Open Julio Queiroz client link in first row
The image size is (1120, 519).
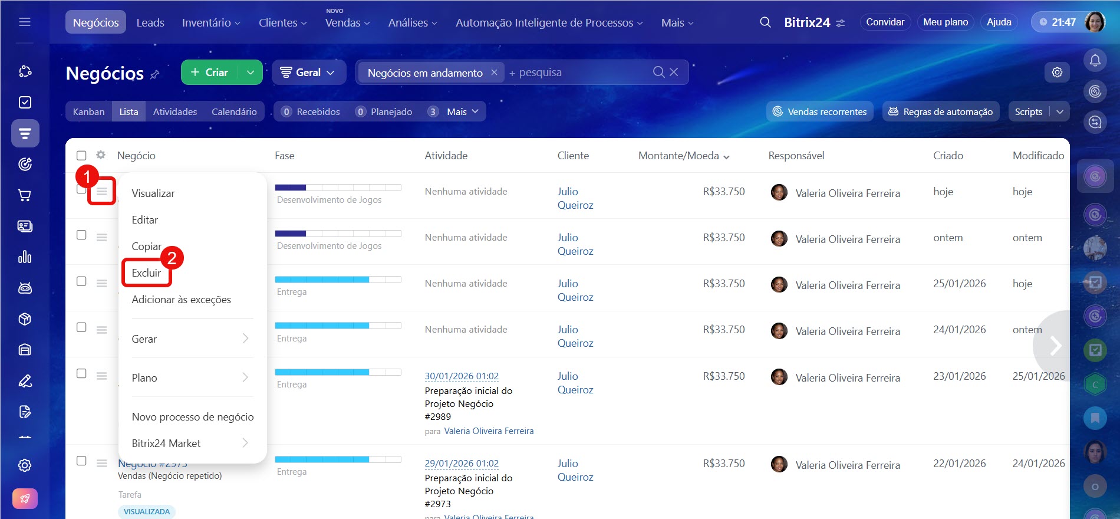coord(575,198)
